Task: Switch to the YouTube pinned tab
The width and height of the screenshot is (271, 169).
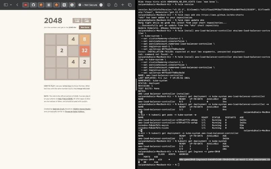Action: pyautogui.click(x=26, y=5)
